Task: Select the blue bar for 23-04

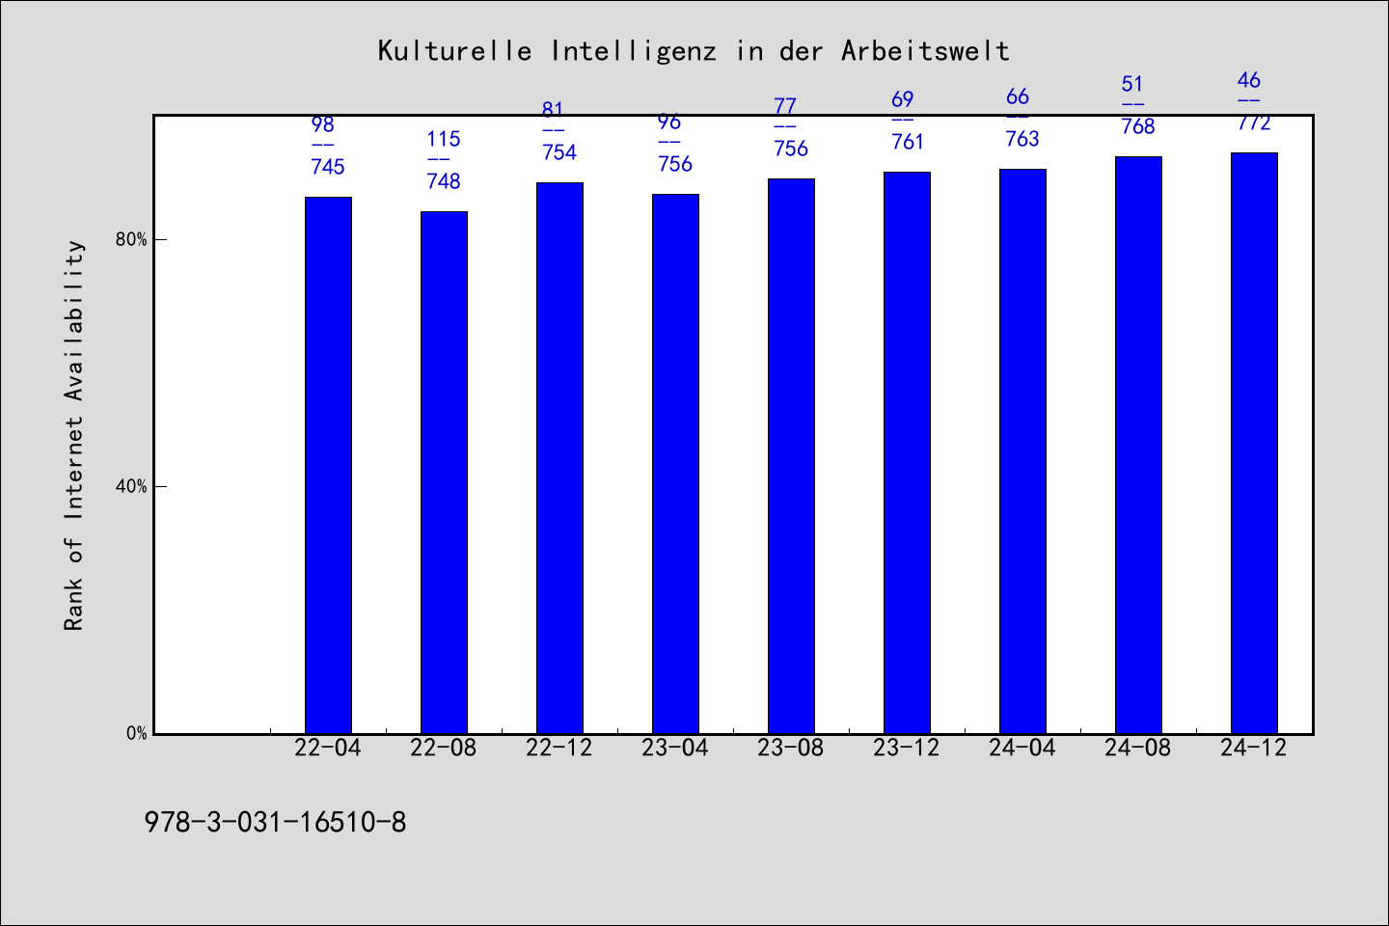Action: click(675, 464)
